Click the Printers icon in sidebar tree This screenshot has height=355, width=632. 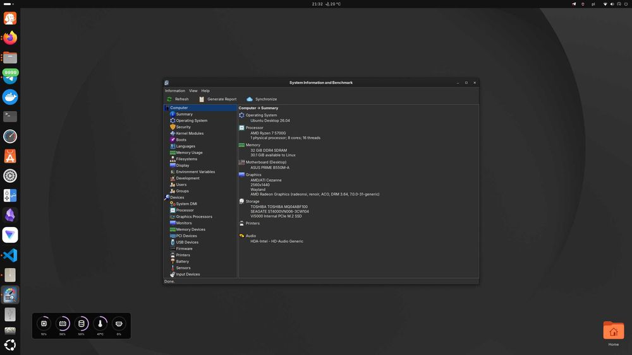click(x=173, y=255)
